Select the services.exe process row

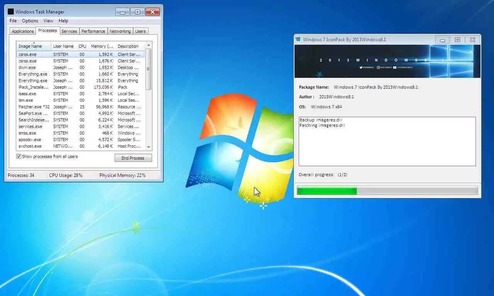80,126
